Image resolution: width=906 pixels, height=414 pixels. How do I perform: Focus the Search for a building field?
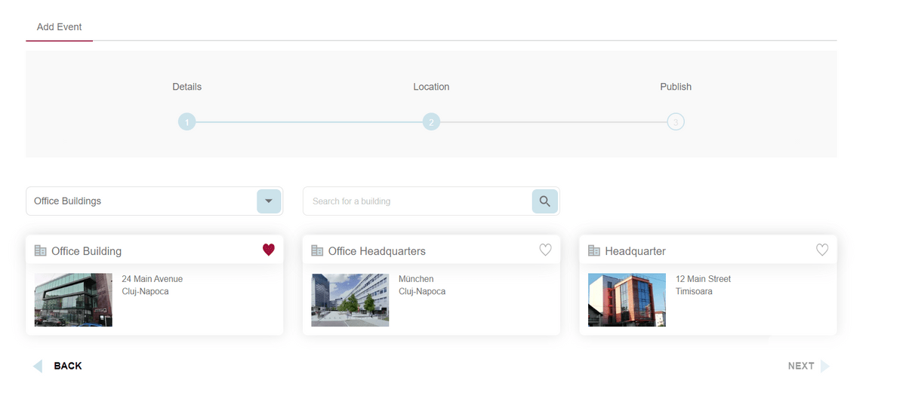418,201
